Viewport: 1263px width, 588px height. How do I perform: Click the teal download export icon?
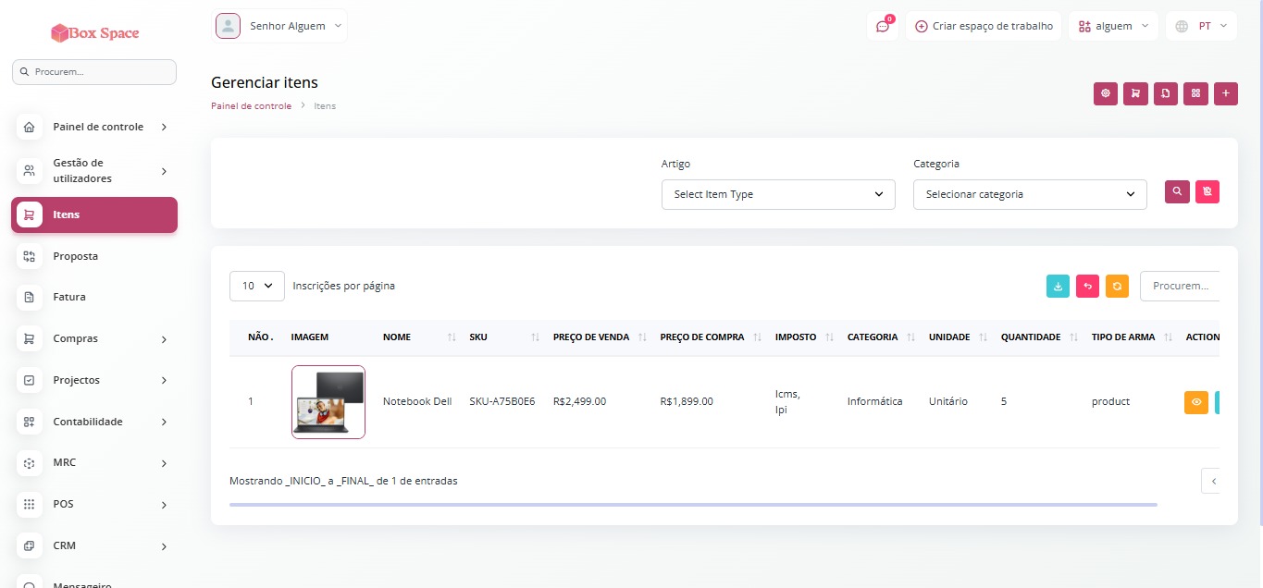[1058, 287]
